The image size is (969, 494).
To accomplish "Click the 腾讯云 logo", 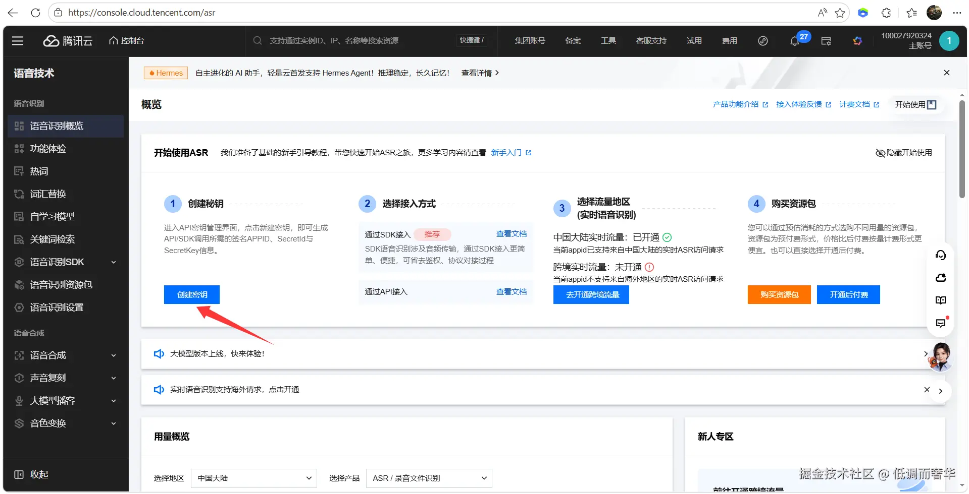I will click(68, 41).
